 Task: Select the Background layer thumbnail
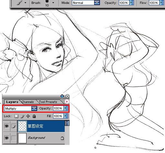[x=22, y=138]
